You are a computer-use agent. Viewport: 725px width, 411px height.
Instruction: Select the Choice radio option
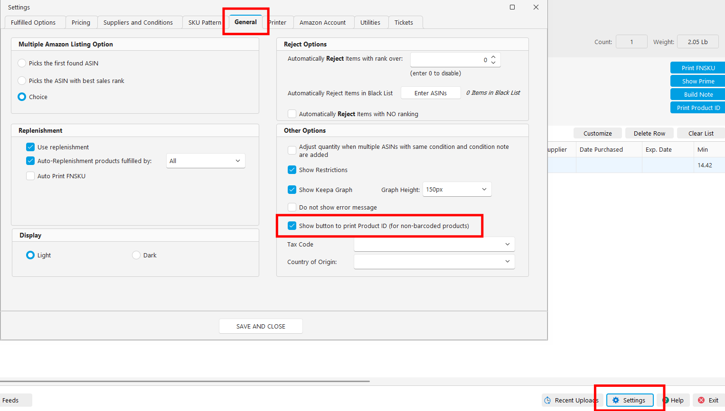pos(22,97)
